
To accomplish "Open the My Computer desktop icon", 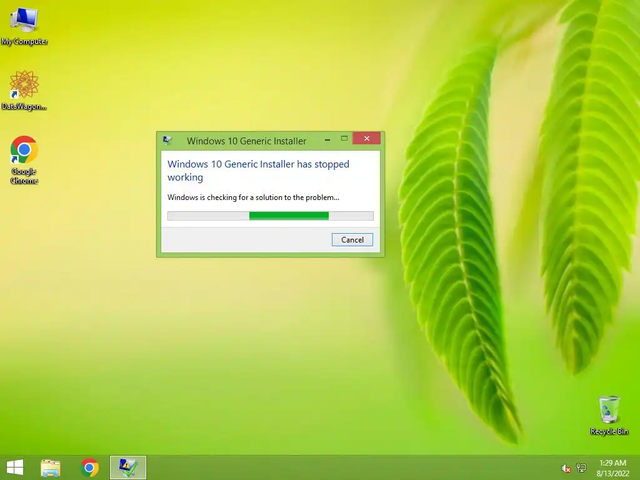I will coord(24,25).
